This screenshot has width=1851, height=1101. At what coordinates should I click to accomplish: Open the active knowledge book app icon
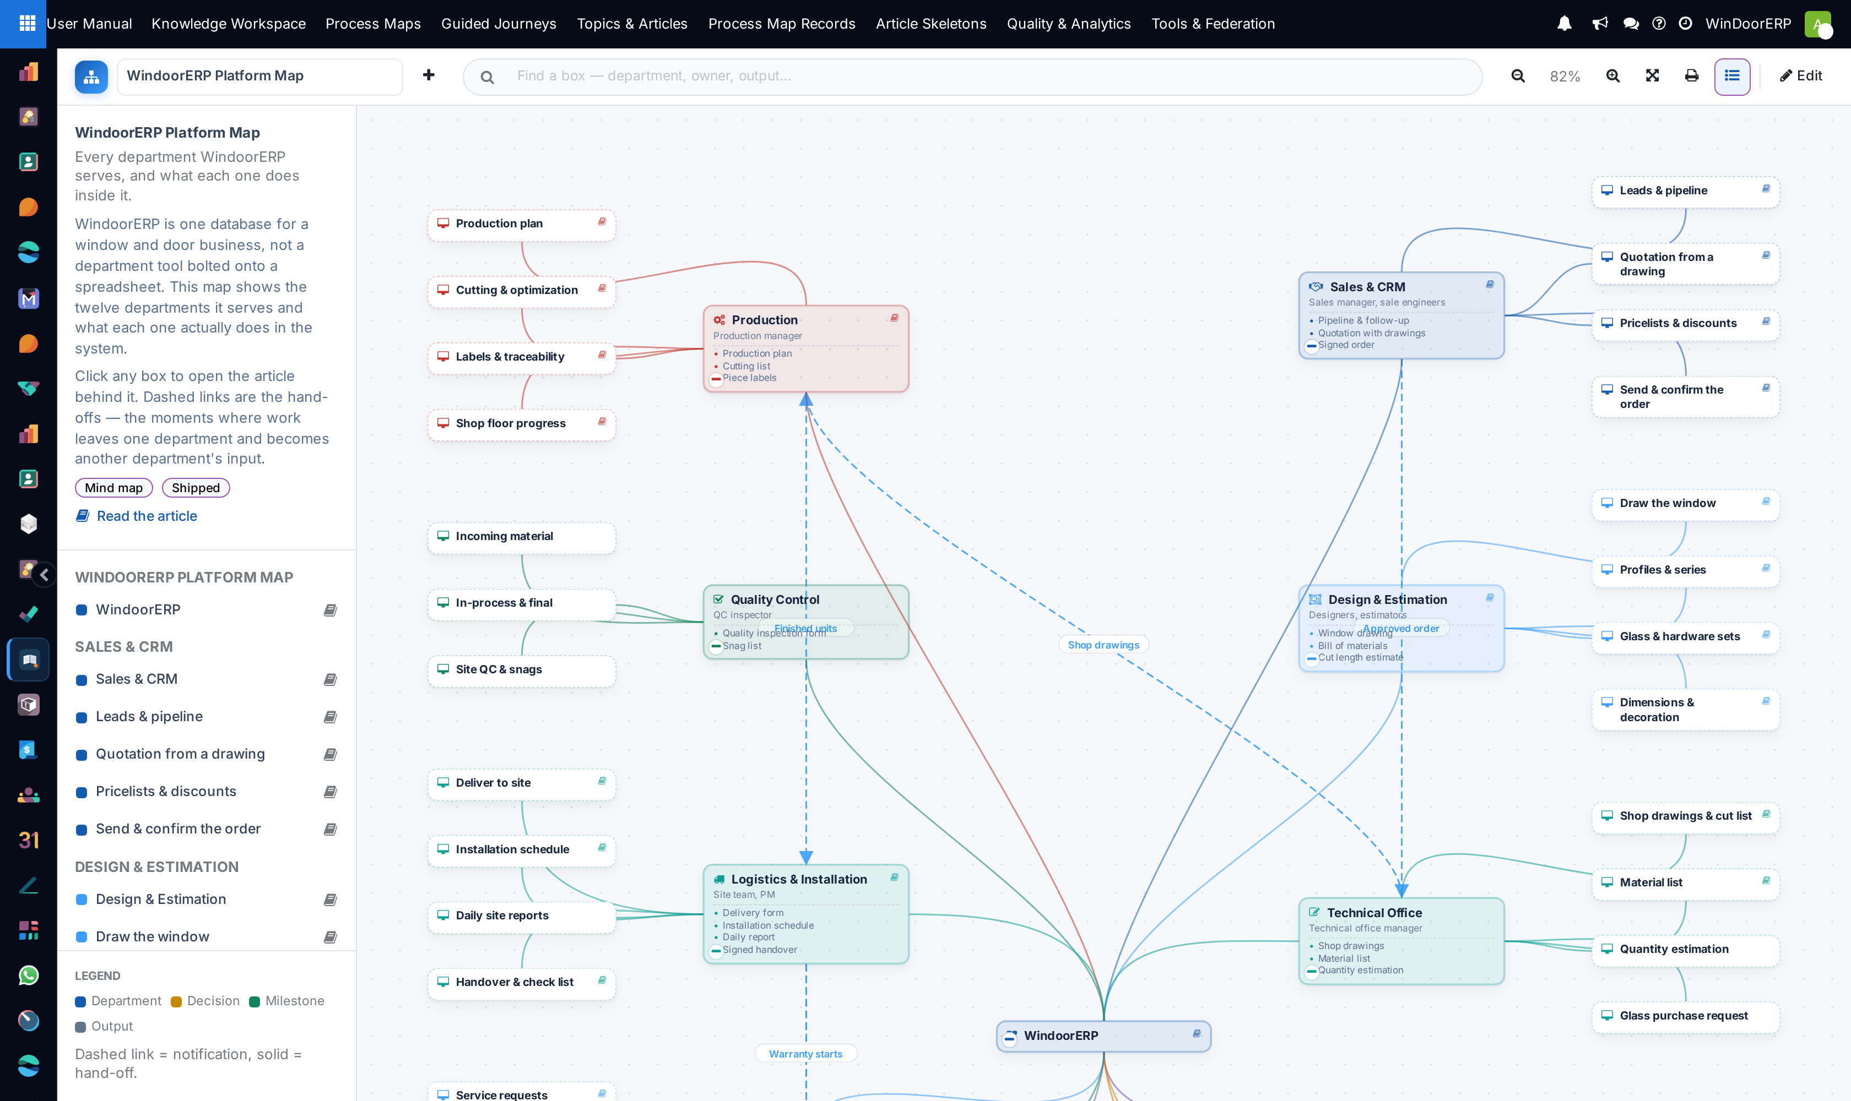coord(28,659)
